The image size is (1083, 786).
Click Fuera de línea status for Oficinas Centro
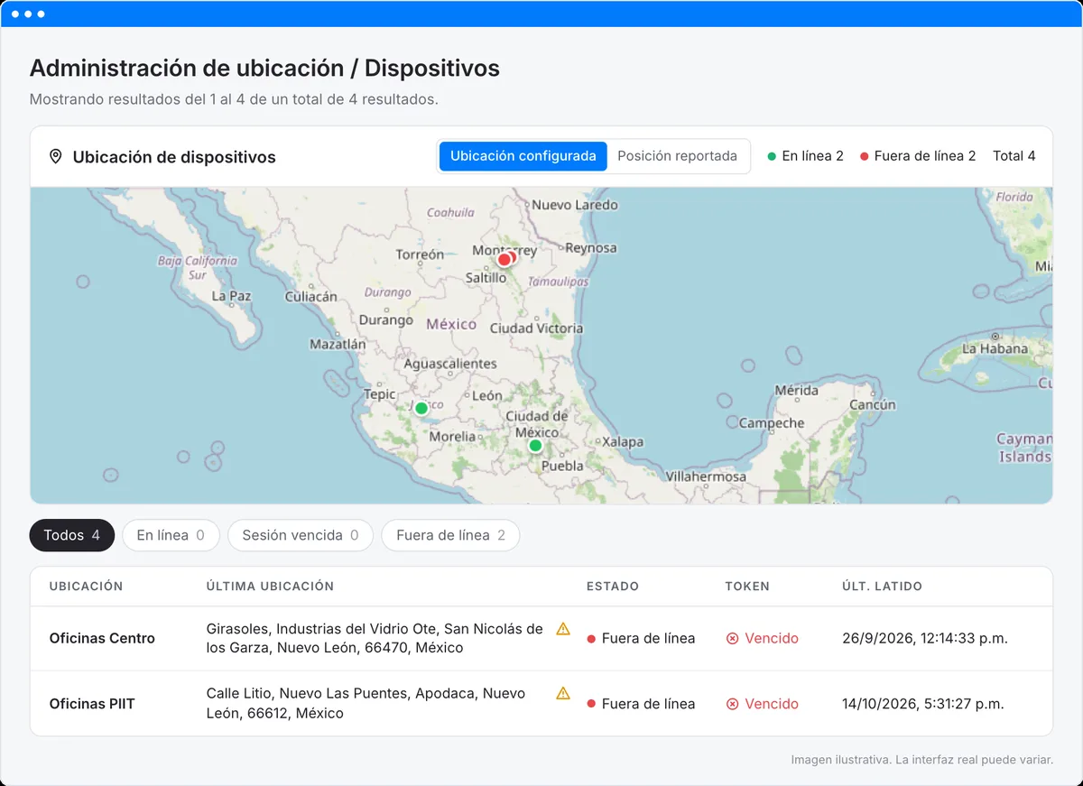click(648, 639)
